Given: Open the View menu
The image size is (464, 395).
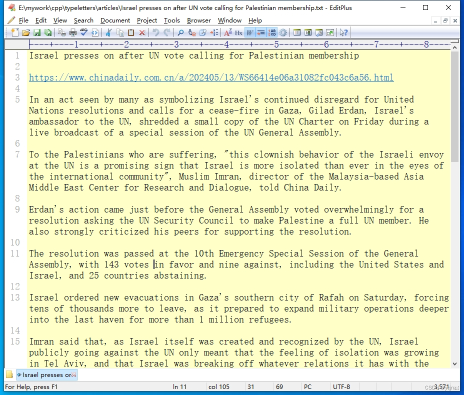Looking at the screenshot, I should [60, 20].
